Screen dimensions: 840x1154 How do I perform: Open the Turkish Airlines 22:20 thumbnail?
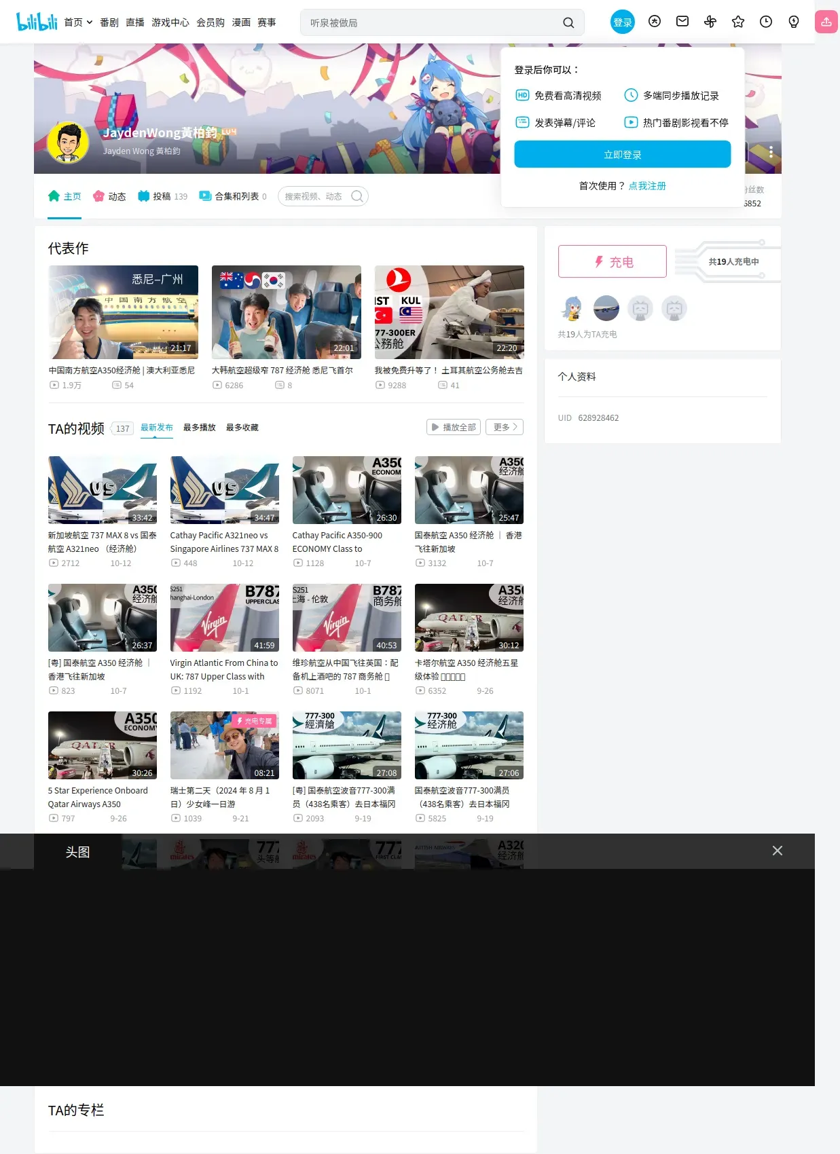[x=449, y=312]
